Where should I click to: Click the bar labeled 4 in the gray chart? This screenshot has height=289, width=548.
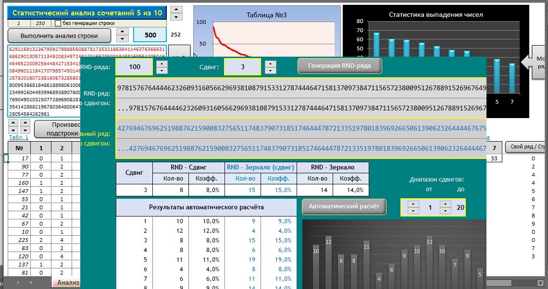tap(379, 281)
